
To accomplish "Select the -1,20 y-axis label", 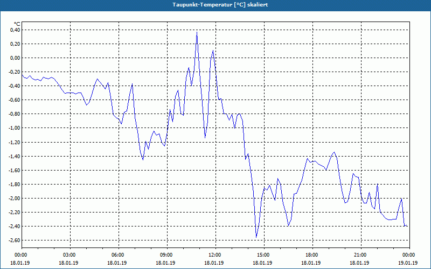I will click(14, 142).
